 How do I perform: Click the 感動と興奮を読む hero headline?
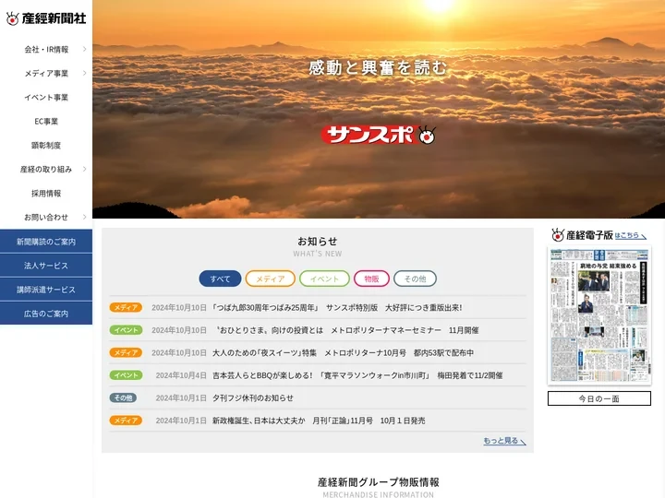[x=379, y=67]
